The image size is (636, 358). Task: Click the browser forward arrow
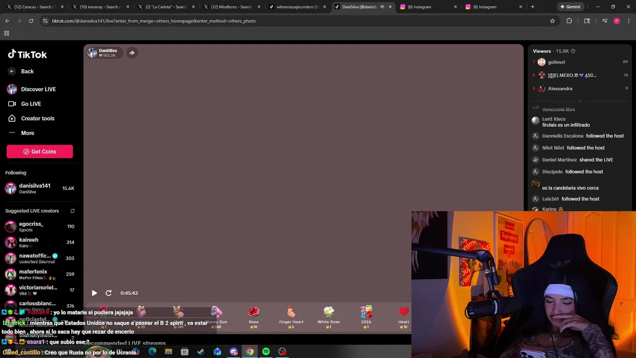19,21
